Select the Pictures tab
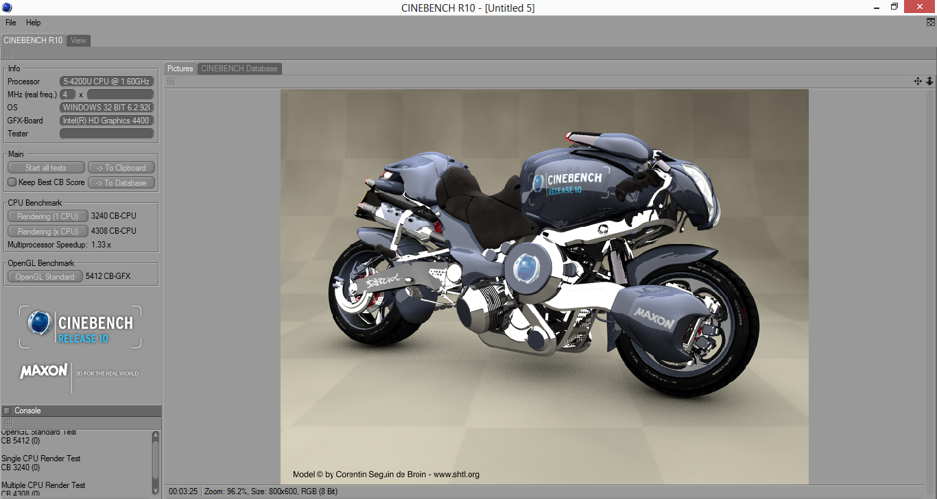 click(x=180, y=69)
